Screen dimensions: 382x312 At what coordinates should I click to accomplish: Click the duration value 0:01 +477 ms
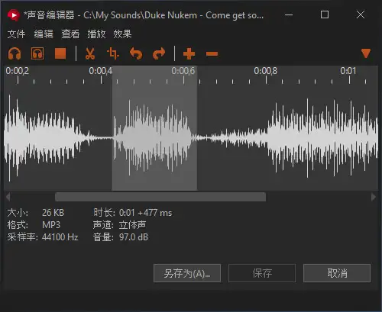pyautogui.click(x=146, y=212)
